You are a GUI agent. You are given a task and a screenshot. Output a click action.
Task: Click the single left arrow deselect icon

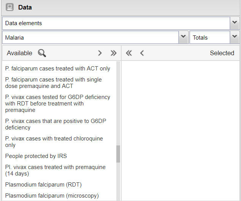click(x=142, y=53)
